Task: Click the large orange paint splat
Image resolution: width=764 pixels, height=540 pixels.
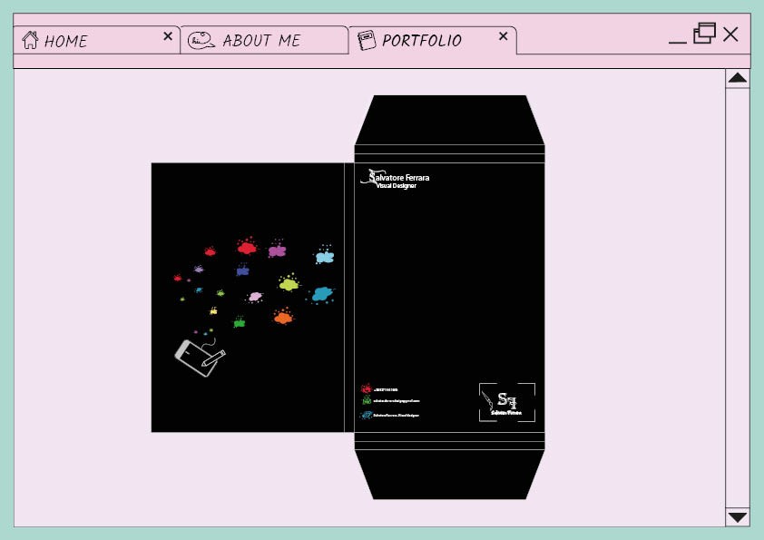Action: tap(283, 317)
